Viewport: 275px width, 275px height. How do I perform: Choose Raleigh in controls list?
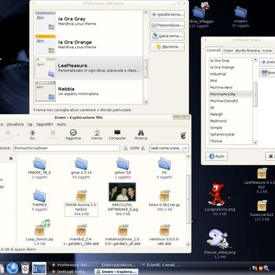(x=230, y=114)
